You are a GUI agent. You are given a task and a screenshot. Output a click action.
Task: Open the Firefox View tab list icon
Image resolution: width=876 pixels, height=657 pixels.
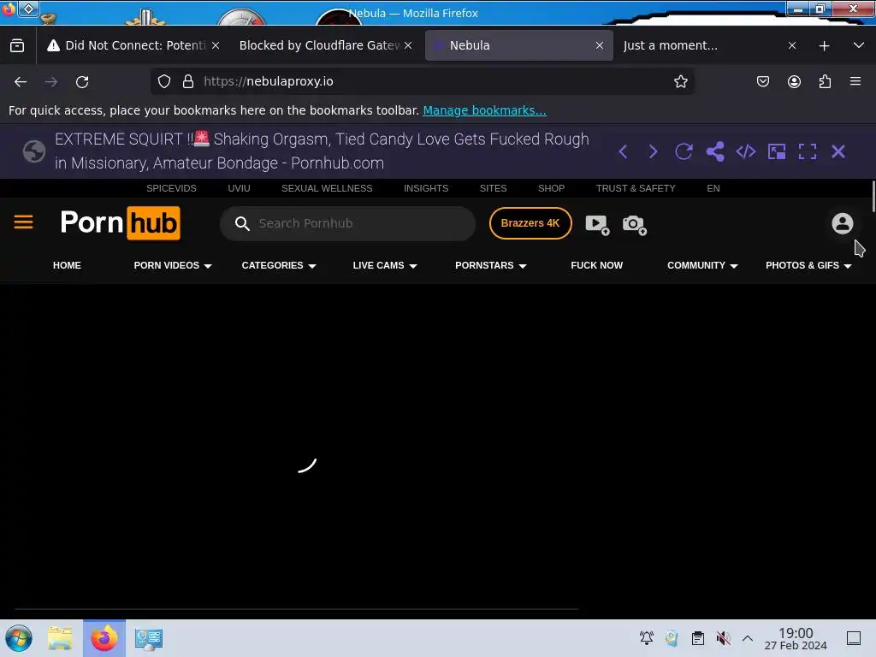[x=17, y=45]
